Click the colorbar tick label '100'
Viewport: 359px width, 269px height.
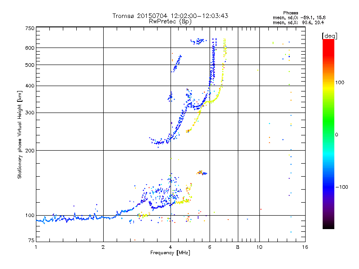pos(340,82)
